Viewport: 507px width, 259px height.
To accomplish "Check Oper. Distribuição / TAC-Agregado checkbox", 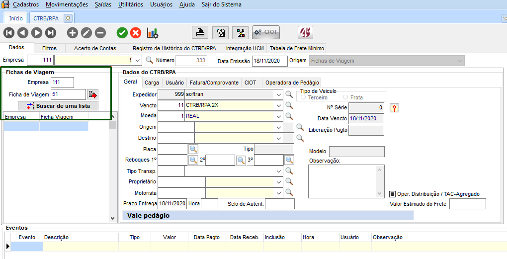I will pyautogui.click(x=392, y=194).
